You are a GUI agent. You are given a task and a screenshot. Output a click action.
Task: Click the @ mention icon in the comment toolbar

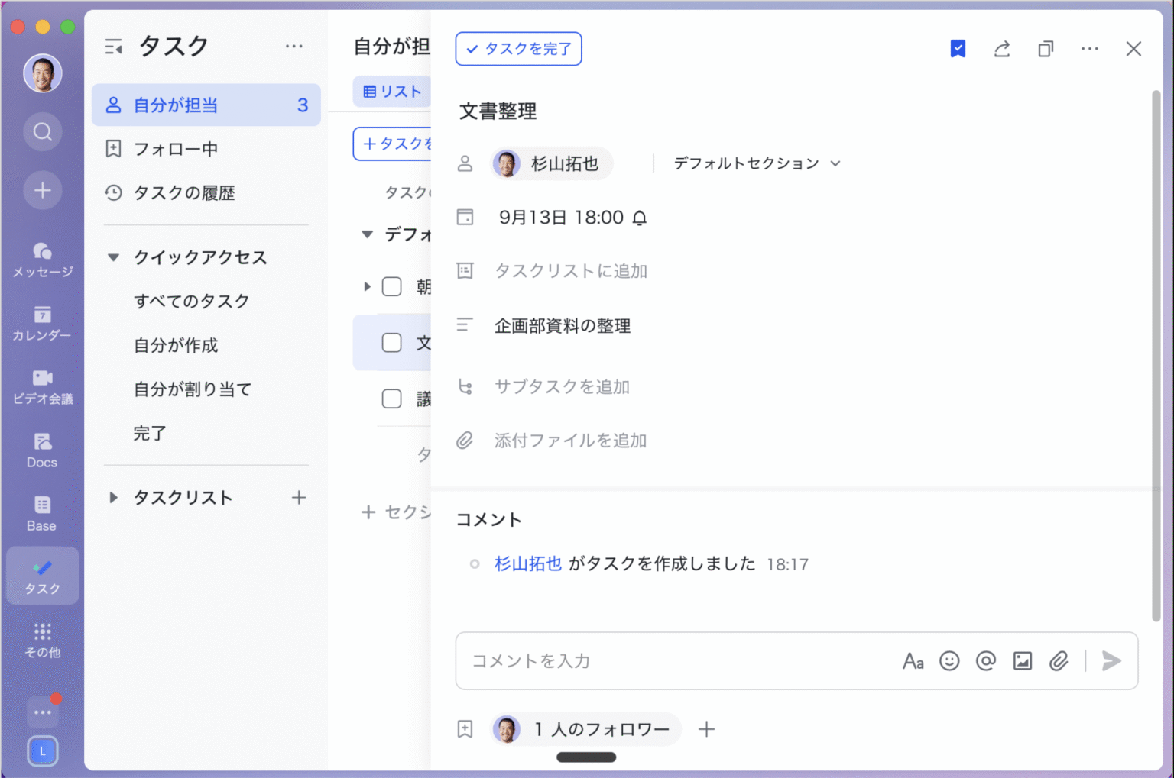985,661
